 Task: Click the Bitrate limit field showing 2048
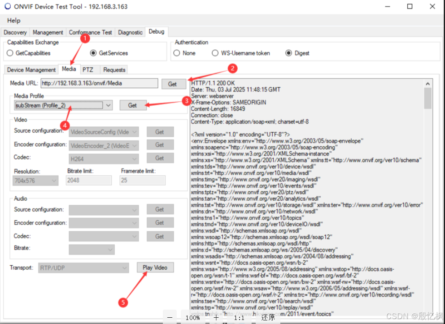(89, 181)
